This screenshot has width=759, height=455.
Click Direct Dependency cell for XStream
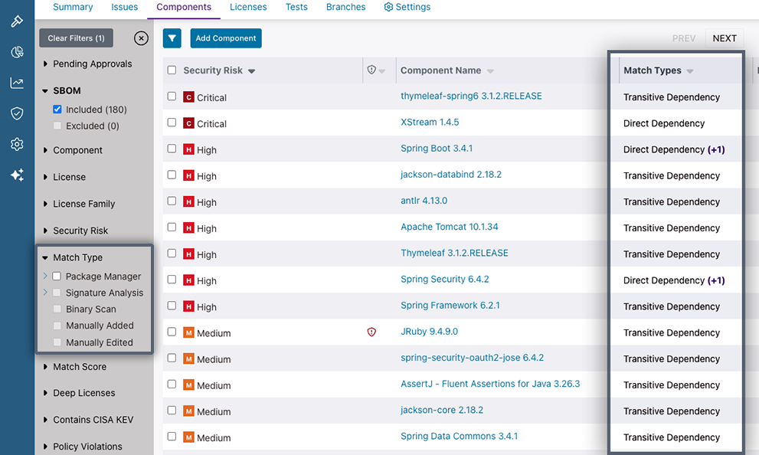pos(663,123)
